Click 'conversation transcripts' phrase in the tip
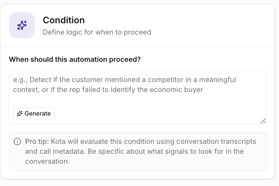The image size is (279, 186). pos(216,141)
